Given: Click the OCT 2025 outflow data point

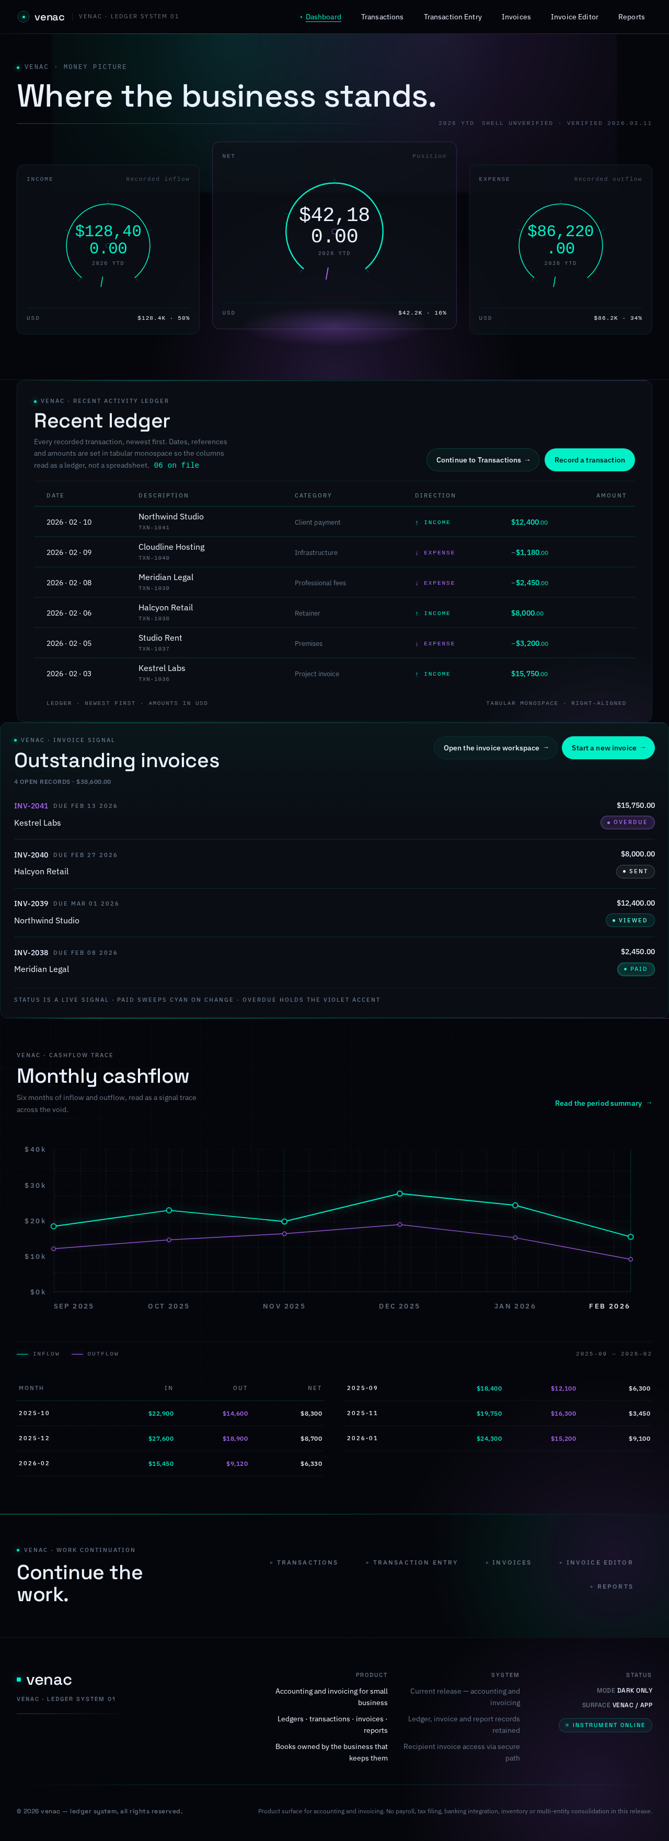Looking at the screenshot, I should [x=169, y=1240].
